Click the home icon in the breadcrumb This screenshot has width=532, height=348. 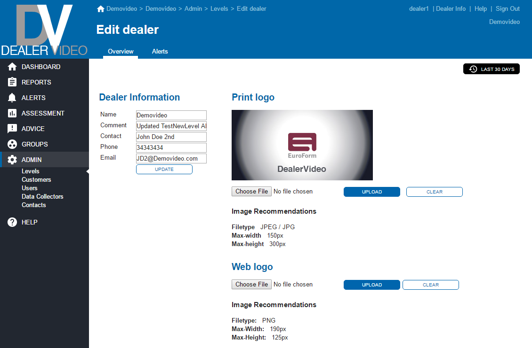pyautogui.click(x=100, y=8)
